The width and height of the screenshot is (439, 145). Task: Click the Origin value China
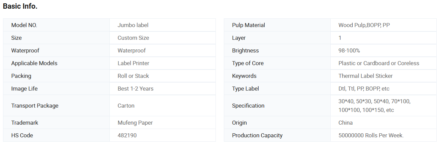346,123
